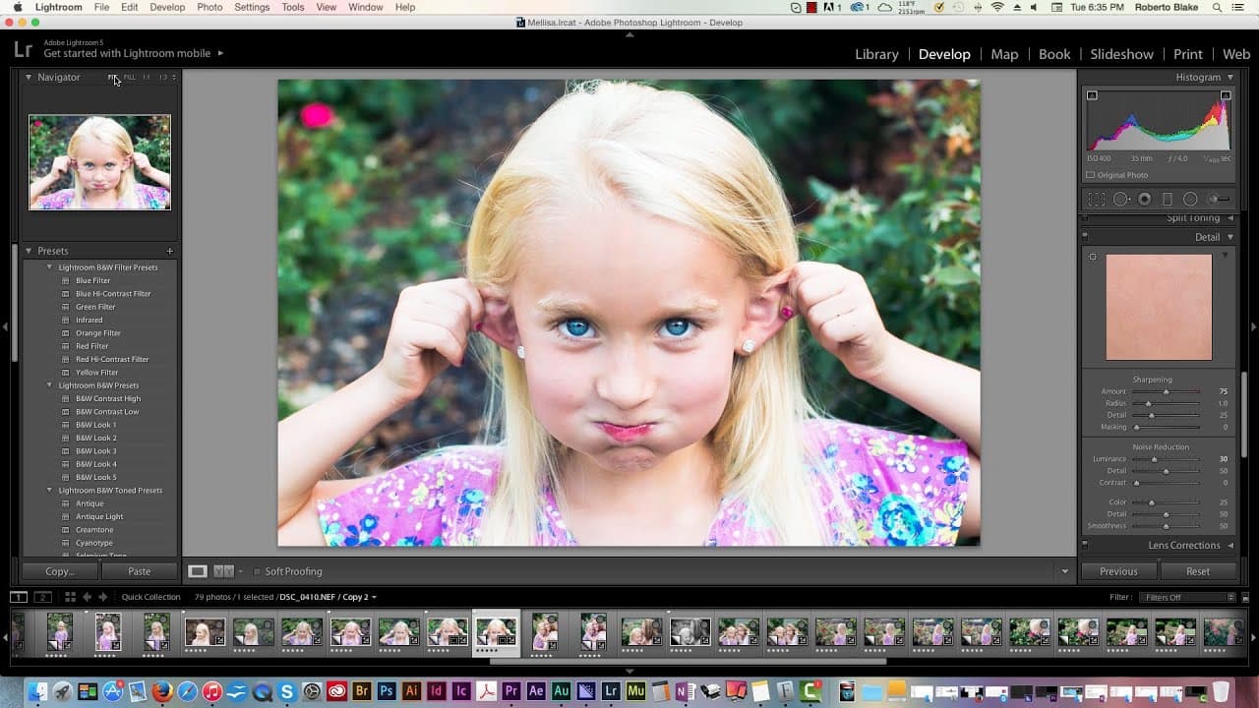
Task: Toggle the Soft Proofing checkbox
Action: (x=257, y=571)
